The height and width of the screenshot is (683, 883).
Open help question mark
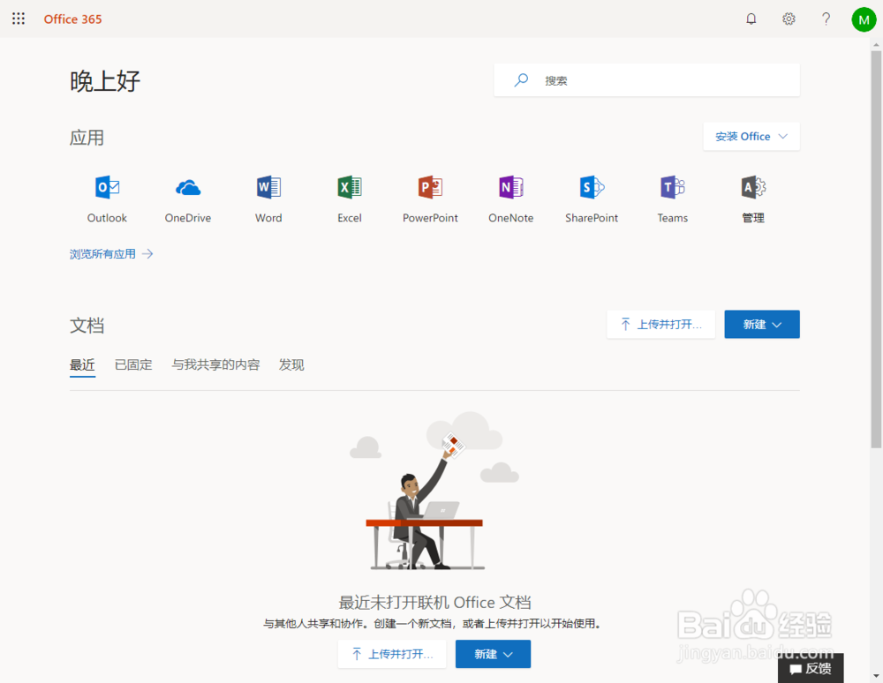826,19
